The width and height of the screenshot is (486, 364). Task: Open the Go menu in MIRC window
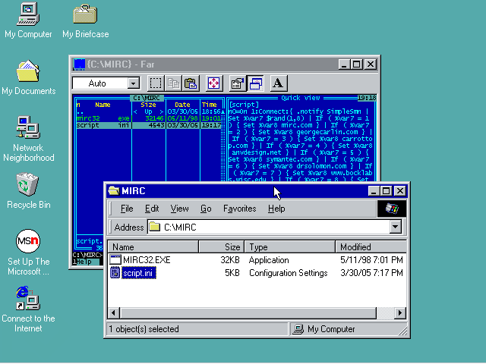pos(206,209)
